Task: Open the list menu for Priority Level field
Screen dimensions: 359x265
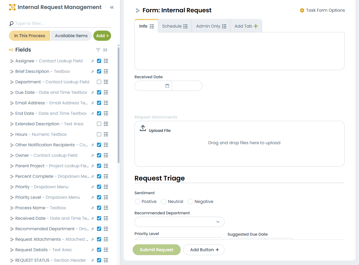Action: [106, 197]
